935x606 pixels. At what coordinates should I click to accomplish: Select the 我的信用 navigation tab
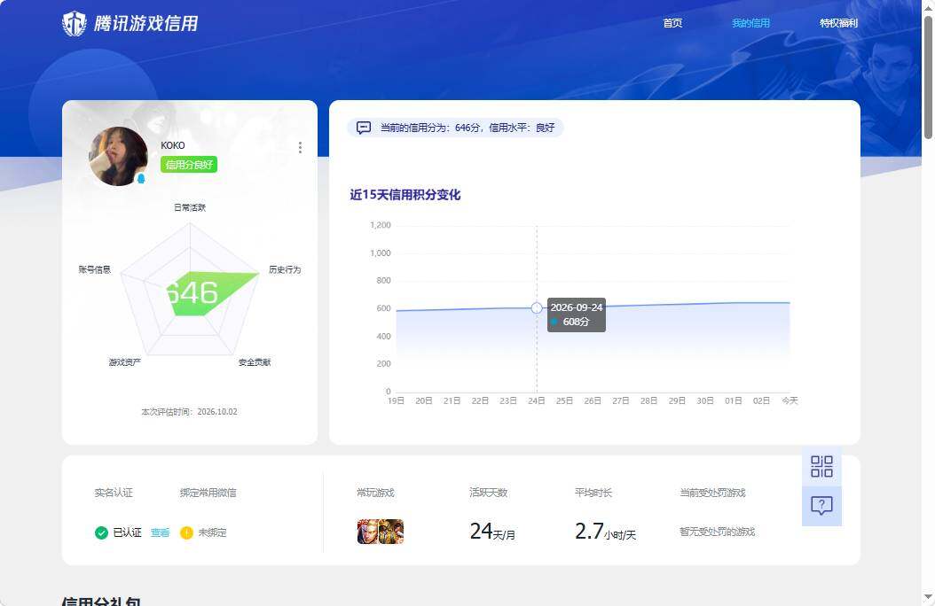pos(750,23)
